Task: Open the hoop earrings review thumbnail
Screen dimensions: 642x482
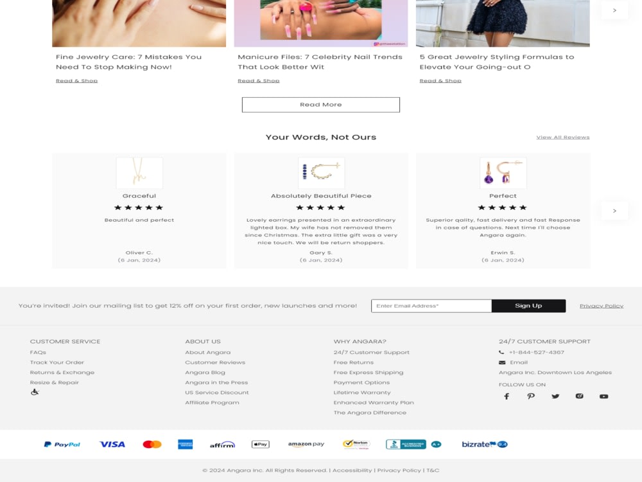Action: pos(321,173)
